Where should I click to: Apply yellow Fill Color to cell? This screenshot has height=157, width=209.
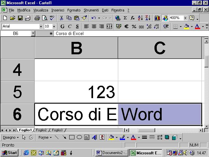[186, 26]
